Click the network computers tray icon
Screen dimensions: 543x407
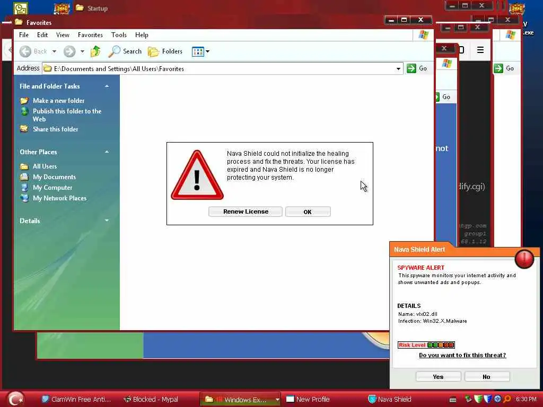click(x=468, y=399)
